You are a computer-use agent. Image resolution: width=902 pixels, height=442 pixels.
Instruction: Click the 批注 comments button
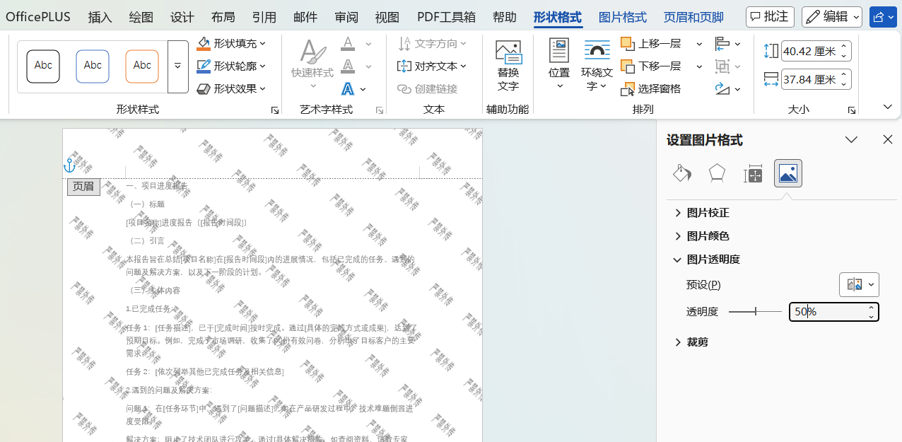[770, 16]
